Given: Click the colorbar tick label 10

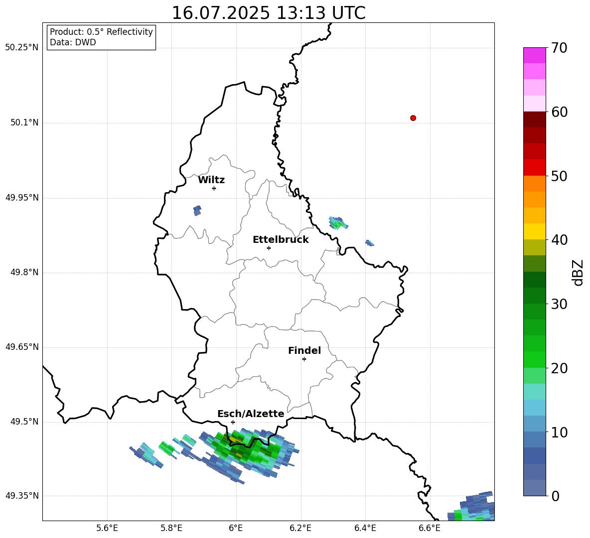Looking at the screenshot, I should click(559, 432).
